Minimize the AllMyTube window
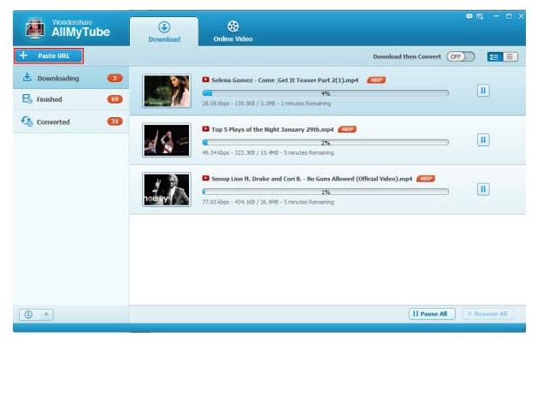 [x=497, y=16]
